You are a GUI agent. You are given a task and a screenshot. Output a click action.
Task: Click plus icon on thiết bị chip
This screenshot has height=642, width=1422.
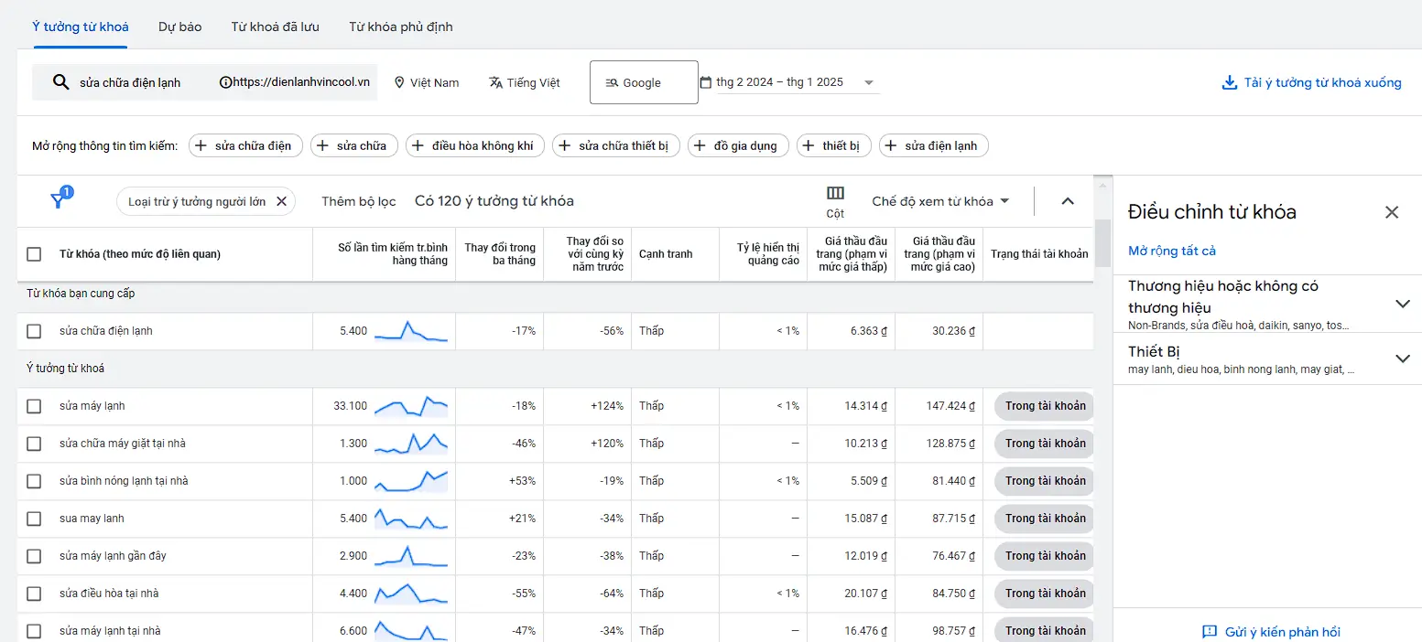pyautogui.click(x=809, y=145)
